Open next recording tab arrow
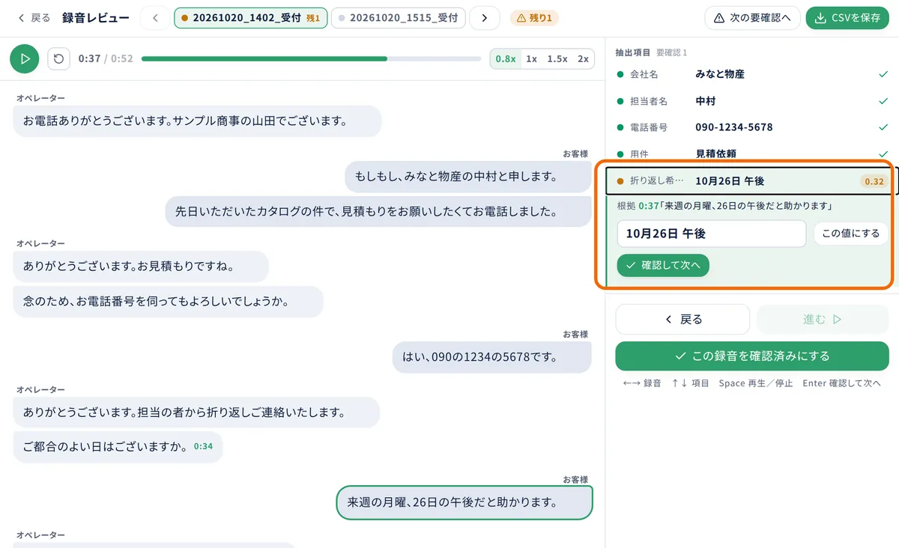This screenshot has height=548, width=899. (x=485, y=18)
